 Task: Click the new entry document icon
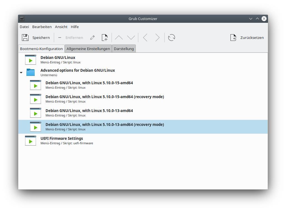point(105,38)
